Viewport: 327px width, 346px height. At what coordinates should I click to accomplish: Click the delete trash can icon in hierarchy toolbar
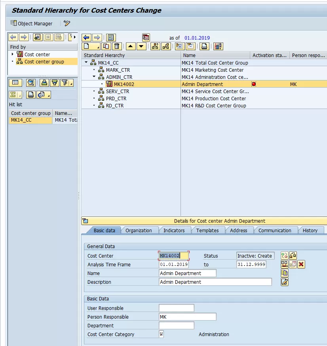pos(117,46)
